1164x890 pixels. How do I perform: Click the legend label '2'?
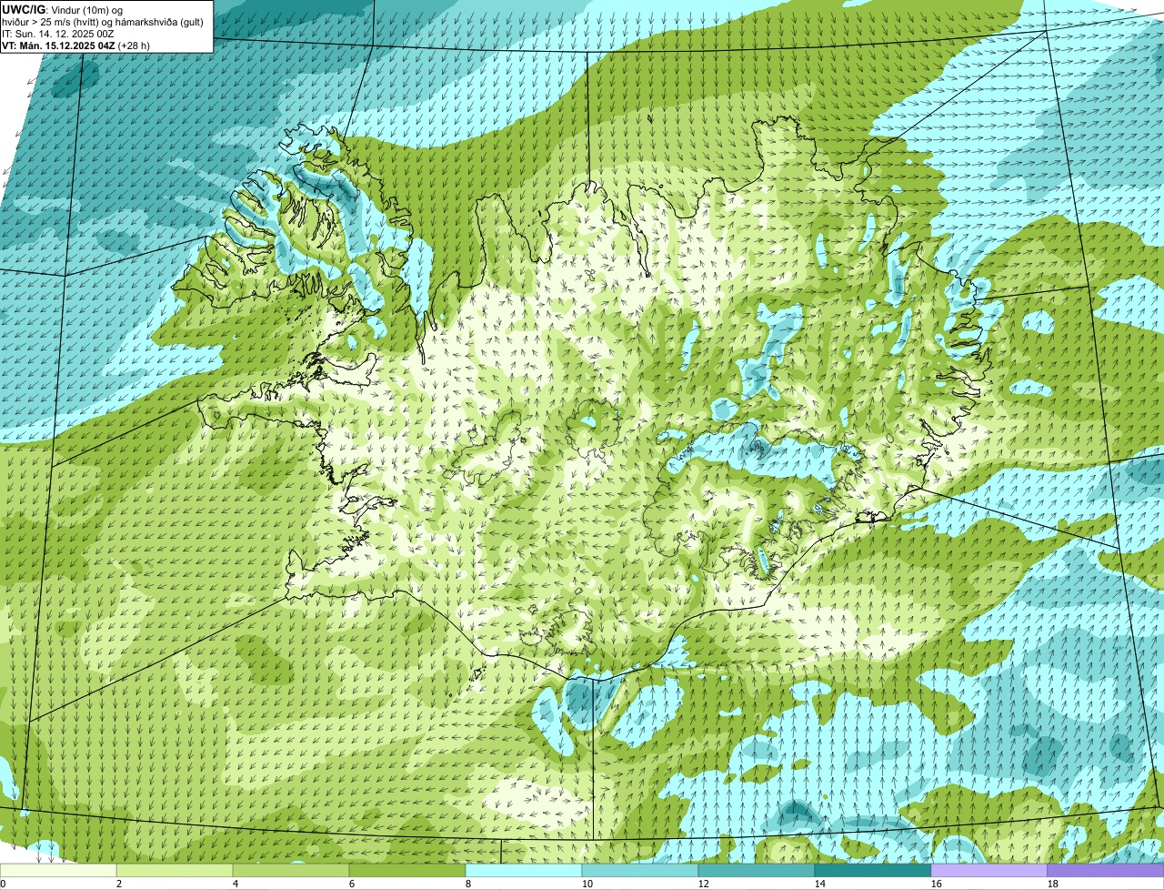pos(119,884)
